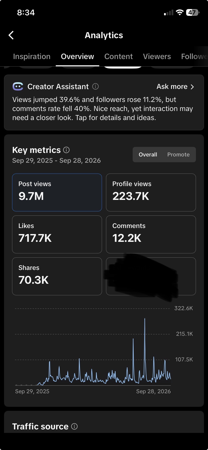Screen dimensions: 208x450
Task: Expand Ask more chevron
Action: [x=192, y=87]
